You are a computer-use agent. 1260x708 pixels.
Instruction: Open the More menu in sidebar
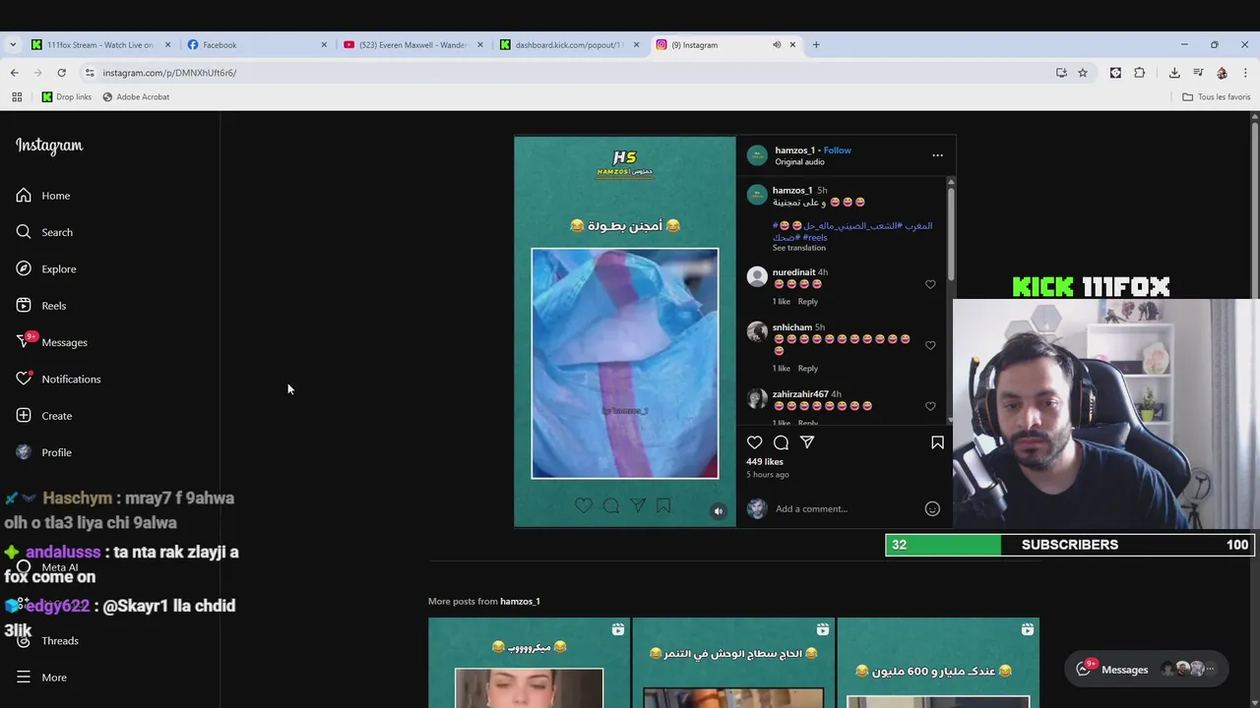(x=41, y=678)
